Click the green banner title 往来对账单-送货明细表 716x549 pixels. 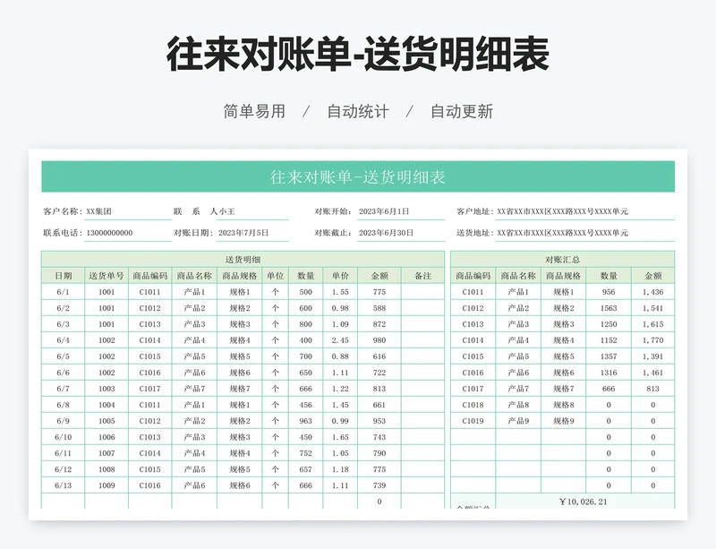(x=357, y=177)
